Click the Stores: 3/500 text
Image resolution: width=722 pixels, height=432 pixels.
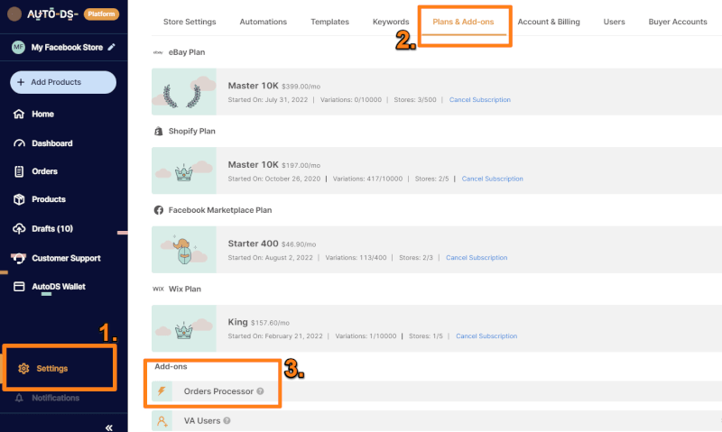415,100
